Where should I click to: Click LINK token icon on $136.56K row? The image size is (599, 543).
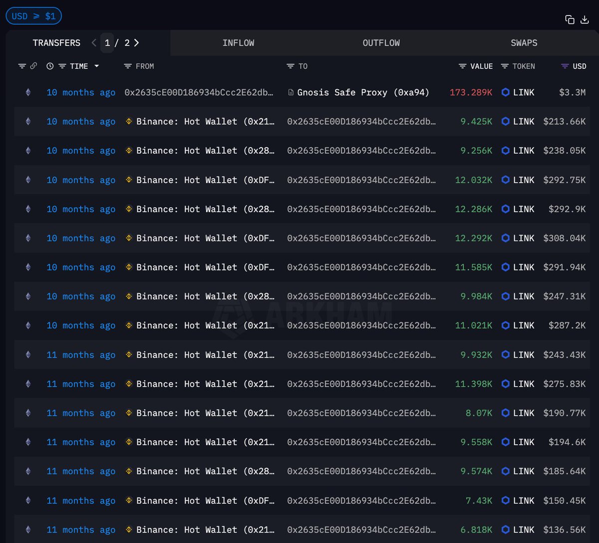505,530
